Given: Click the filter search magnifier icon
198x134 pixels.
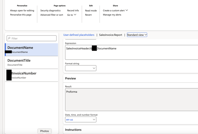Looking at the screenshot, I should pyautogui.click(x=9, y=38).
